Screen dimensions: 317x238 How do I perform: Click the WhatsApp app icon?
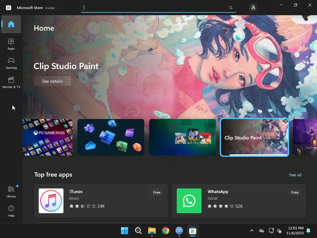coord(189,201)
